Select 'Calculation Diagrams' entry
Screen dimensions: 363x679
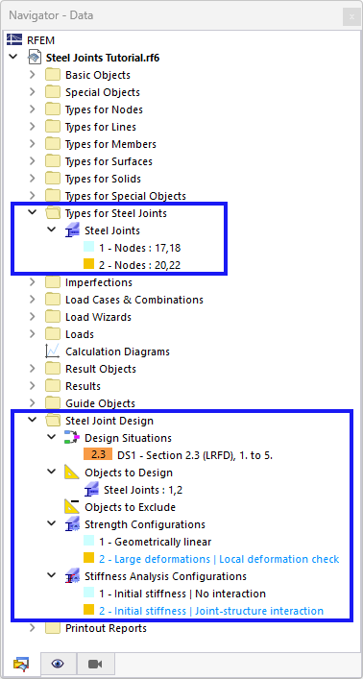(117, 352)
